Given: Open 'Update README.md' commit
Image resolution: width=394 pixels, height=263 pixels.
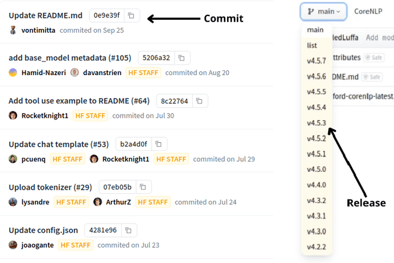Looking at the screenshot, I should 46,15.
